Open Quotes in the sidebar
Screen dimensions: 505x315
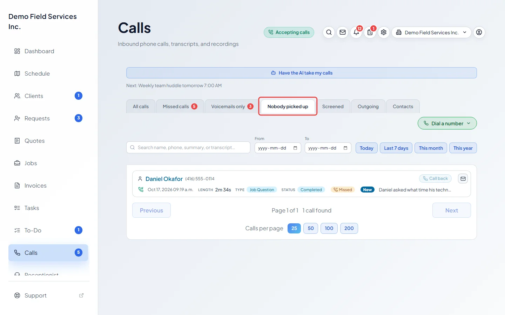(48, 141)
